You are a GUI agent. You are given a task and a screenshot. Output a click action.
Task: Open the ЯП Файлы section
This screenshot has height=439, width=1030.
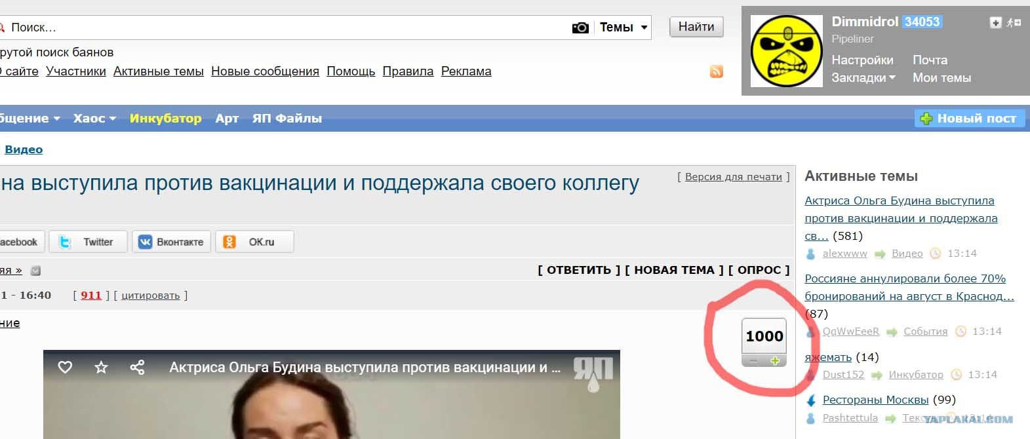click(287, 119)
